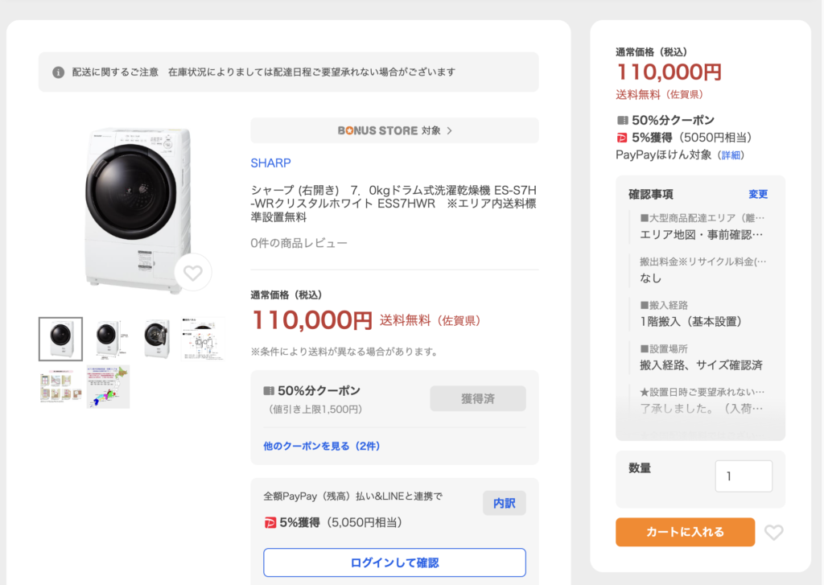This screenshot has height=585, width=824.
Task: Open the 内訳 breakdown button
Action: click(504, 504)
